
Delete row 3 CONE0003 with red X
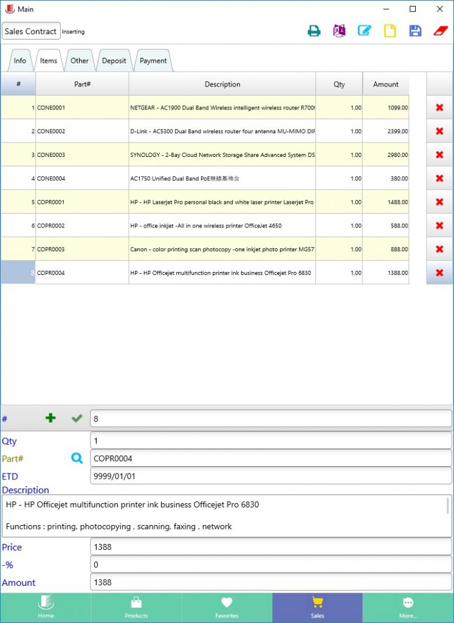(439, 155)
